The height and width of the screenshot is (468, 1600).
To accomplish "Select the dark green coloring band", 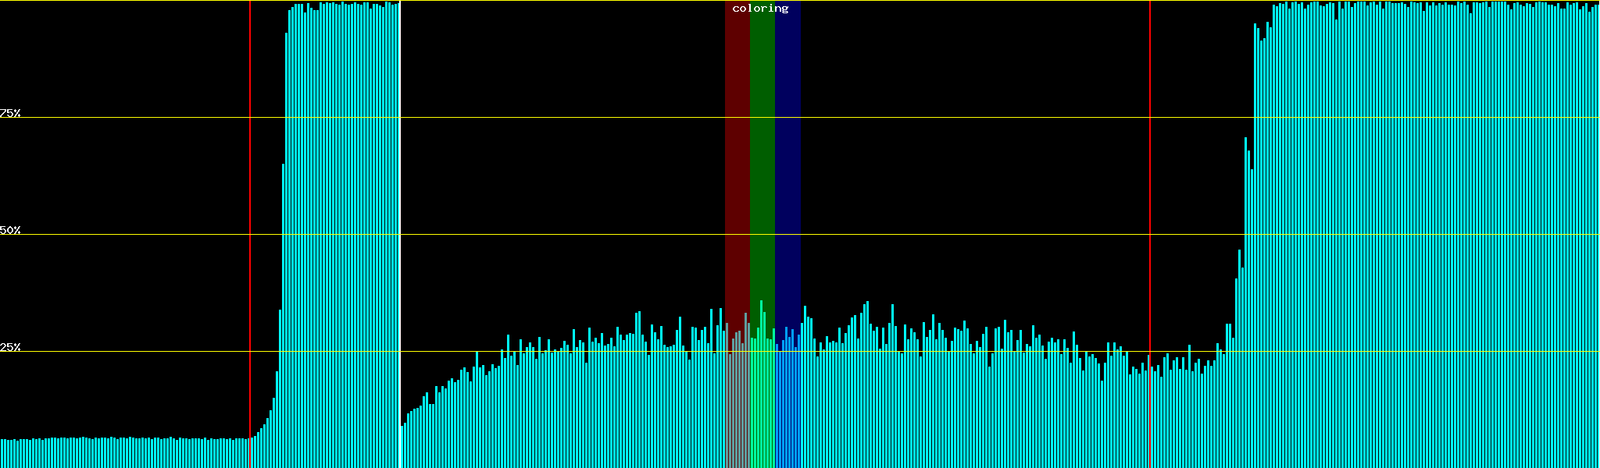I will pos(762,156).
